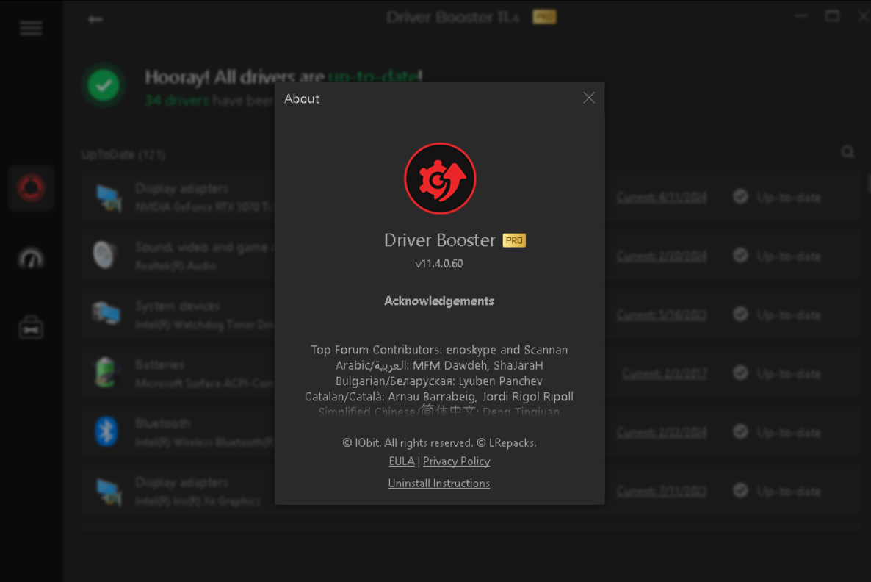Click the IObit copyright notice text
This screenshot has width=871, height=582.
pos(439,443)
